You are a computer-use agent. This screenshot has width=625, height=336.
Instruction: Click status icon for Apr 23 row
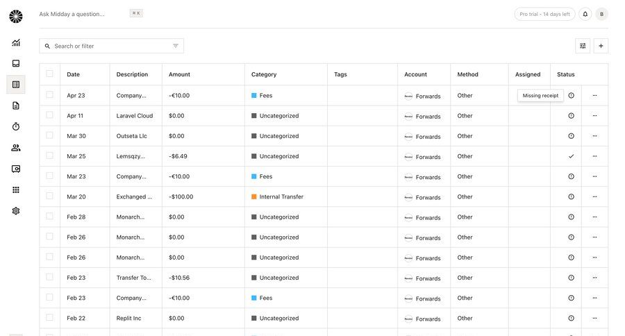572,96
